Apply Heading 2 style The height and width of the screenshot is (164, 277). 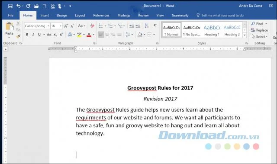pos(232,30)
